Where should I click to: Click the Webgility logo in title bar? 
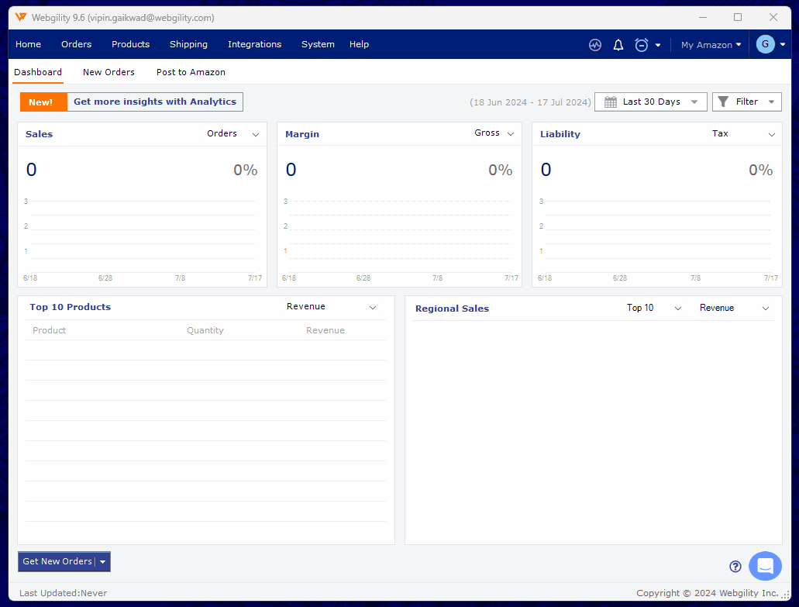21,17
